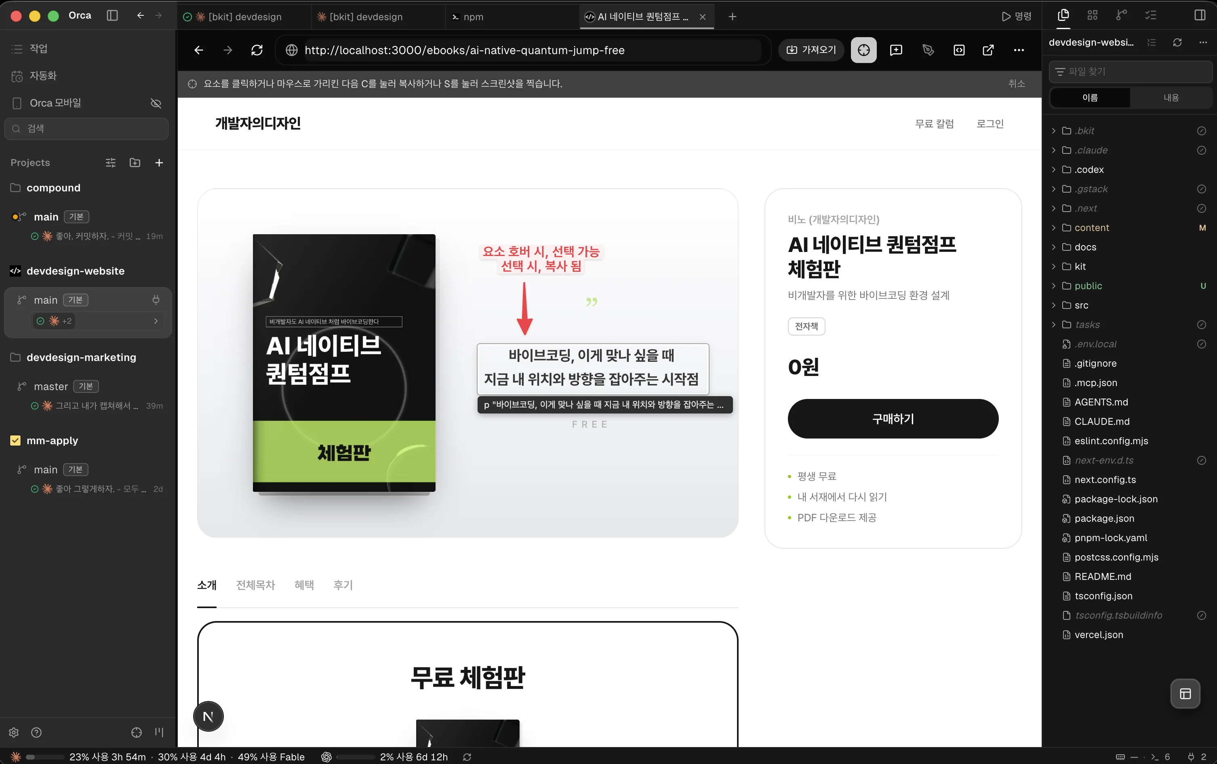Toggle the left sidebar panel icon
Viewport: 1217px width, 764px height.
[x=112, y=16]
